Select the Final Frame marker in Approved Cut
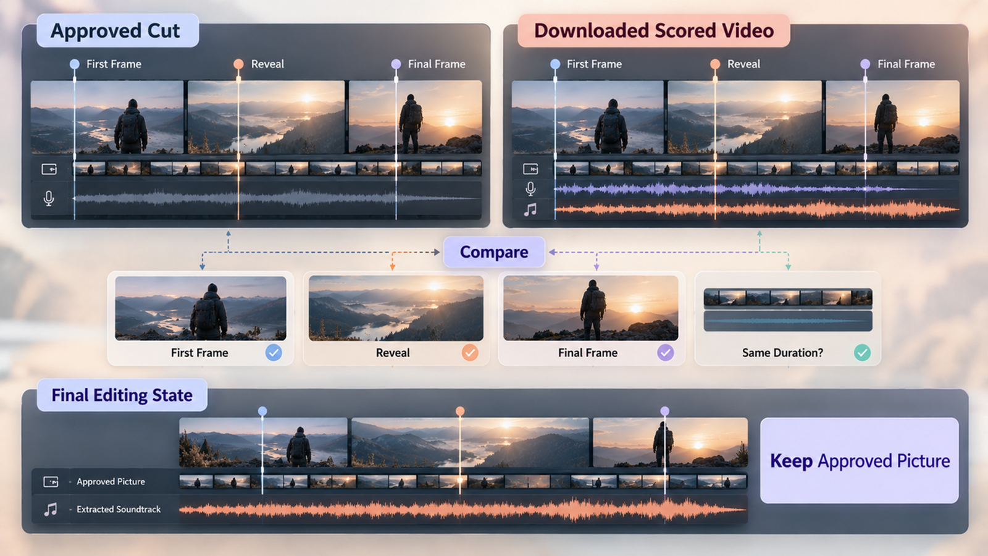988x556 pixels. click(x=396, y=64)
